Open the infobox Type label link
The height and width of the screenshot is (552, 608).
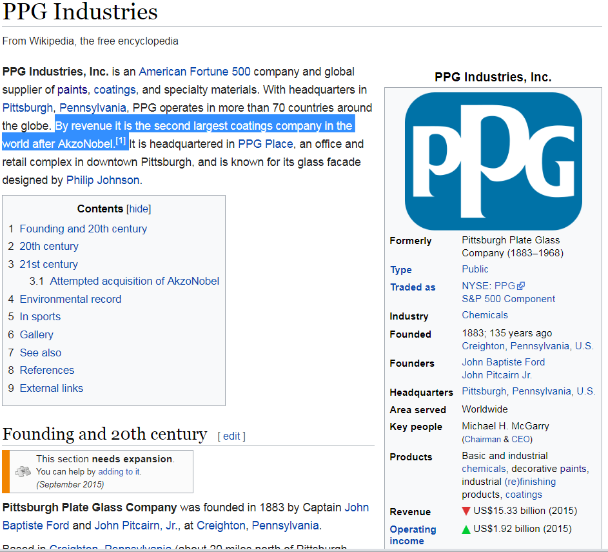click(x=401, y=270)
